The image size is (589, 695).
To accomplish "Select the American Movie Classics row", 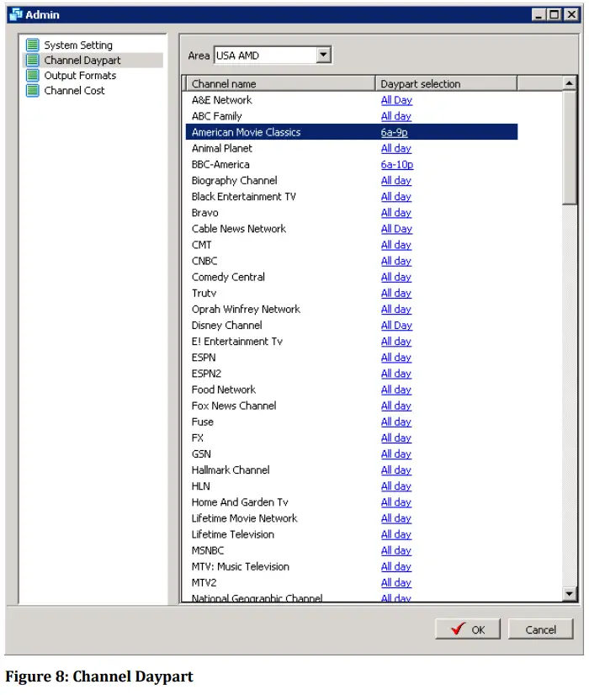I will [352, 132].
